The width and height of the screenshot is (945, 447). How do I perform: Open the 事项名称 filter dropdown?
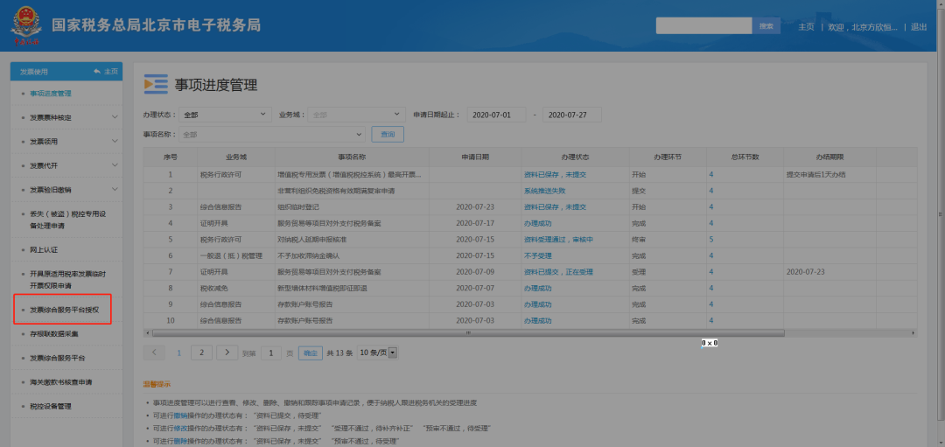coord(272,135)
